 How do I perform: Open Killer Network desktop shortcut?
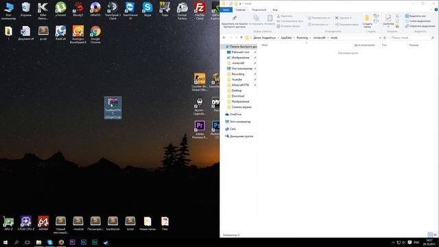click(43, 11)
